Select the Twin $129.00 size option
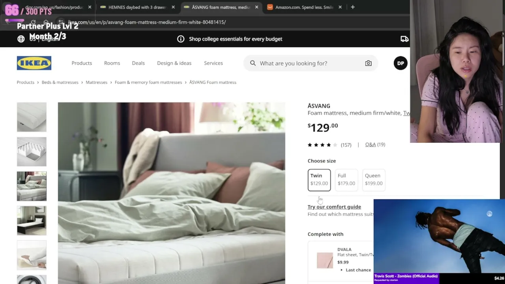Viewport: 505px width, 284px height. click(319, 179)
